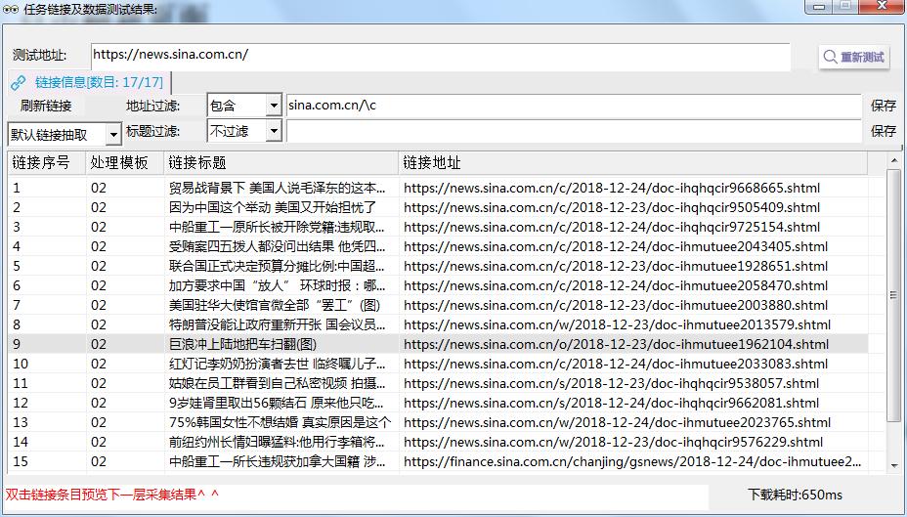Click the URL ending doc-ihqhqcir9576229.shtml

click(x=613, y=443)
